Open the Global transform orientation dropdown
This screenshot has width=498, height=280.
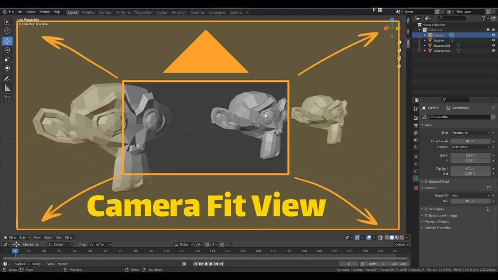(184, 244)
